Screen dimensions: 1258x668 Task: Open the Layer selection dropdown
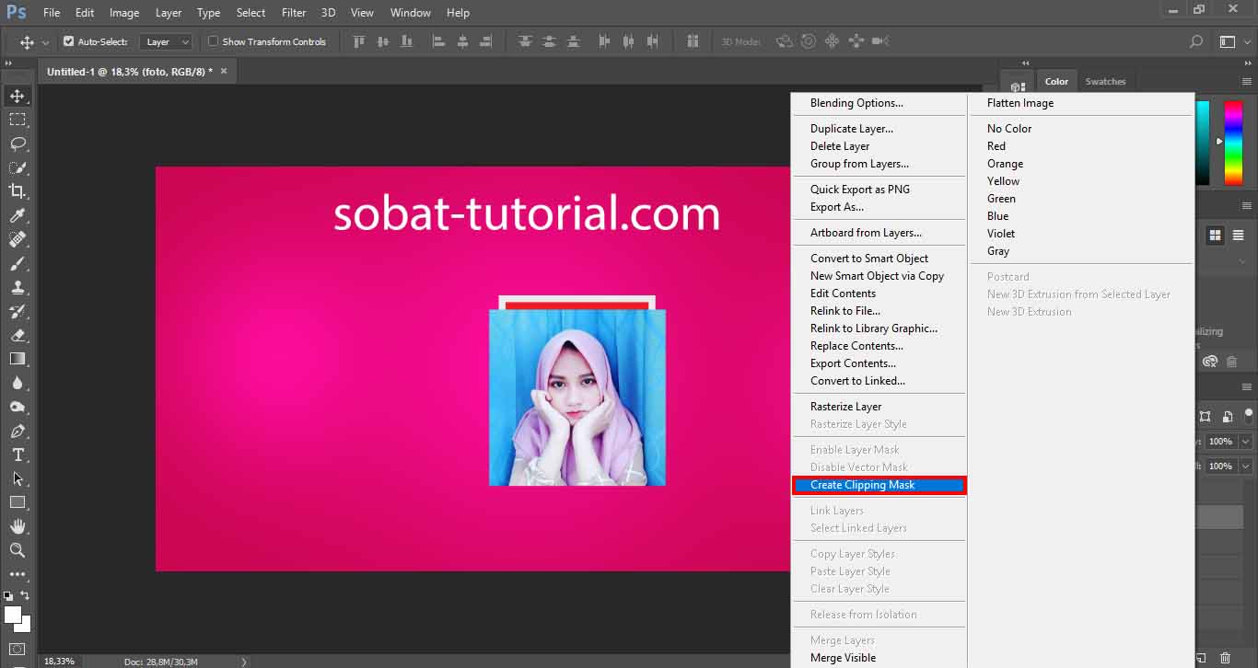(166, 40)
